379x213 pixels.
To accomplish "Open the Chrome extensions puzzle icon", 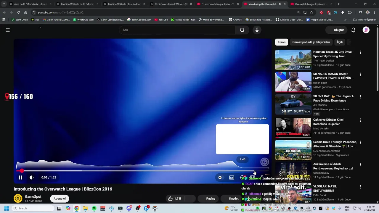I will click(x=350, y=12).
